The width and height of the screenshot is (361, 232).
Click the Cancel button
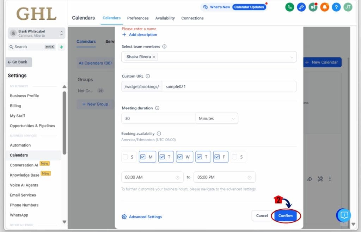coord(262,216)
